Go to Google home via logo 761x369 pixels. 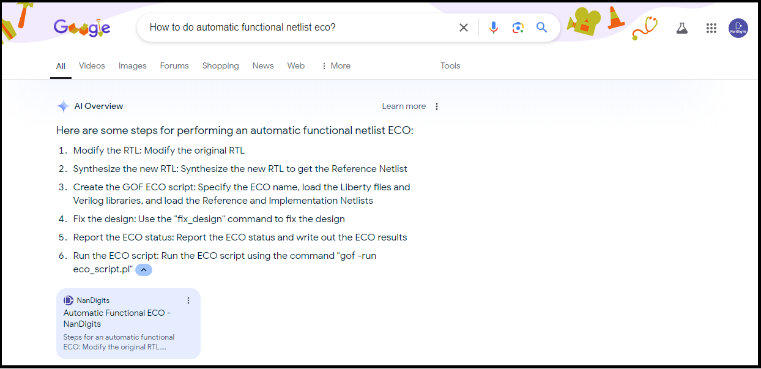[82, 28]
